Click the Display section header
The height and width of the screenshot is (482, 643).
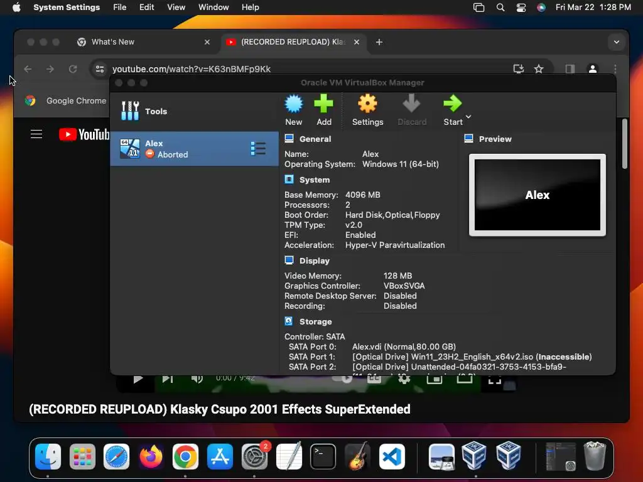314,260
